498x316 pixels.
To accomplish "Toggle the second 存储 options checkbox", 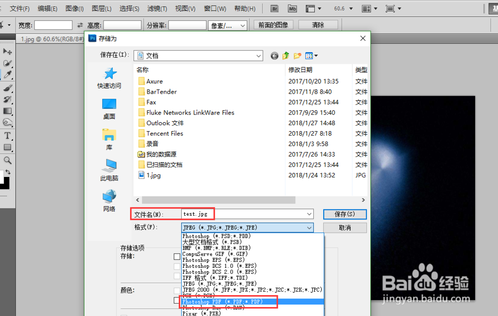I will (x=177, y=266).
